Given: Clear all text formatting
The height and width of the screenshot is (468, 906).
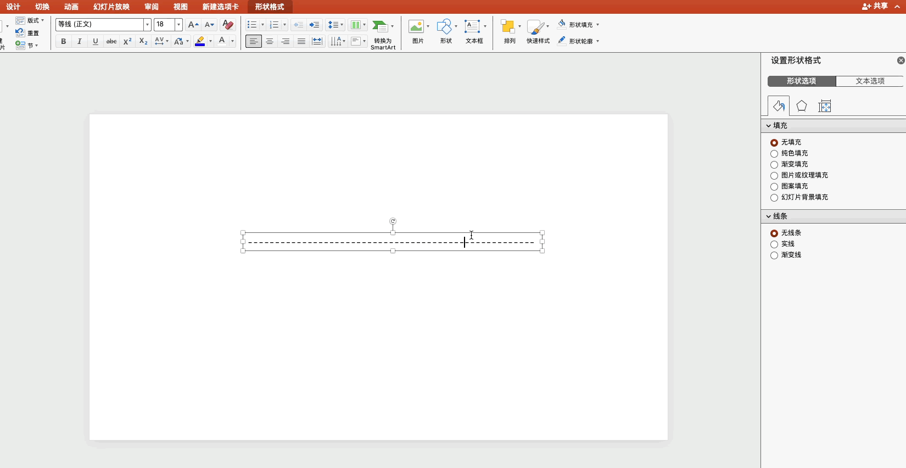Looking at the screenshot, I should [228, 25].
